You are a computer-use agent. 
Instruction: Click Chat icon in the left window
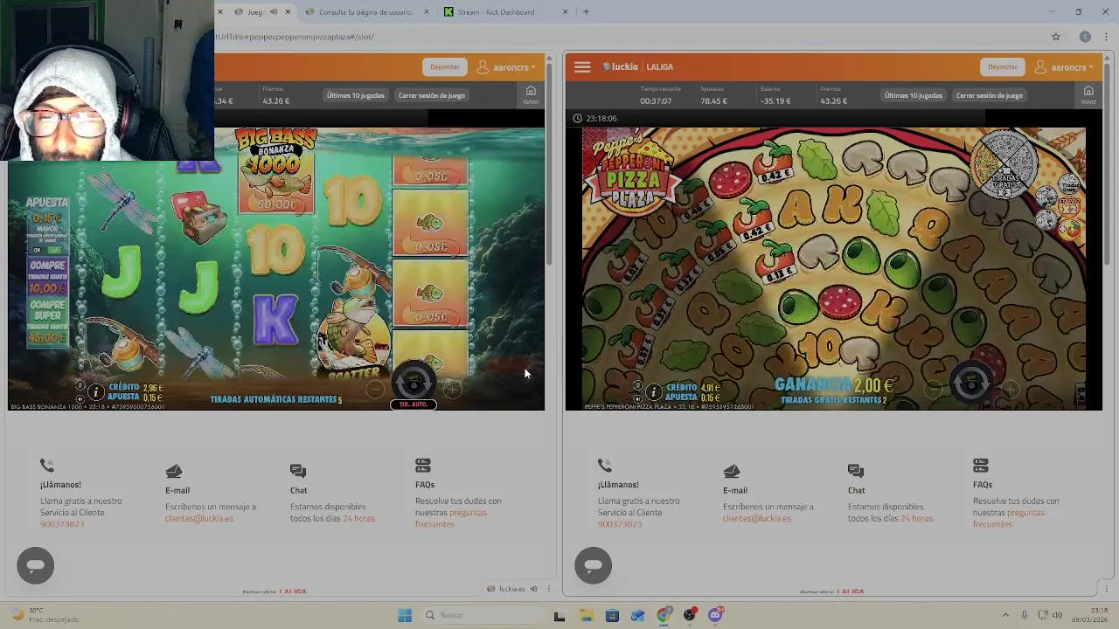[298, 472]
